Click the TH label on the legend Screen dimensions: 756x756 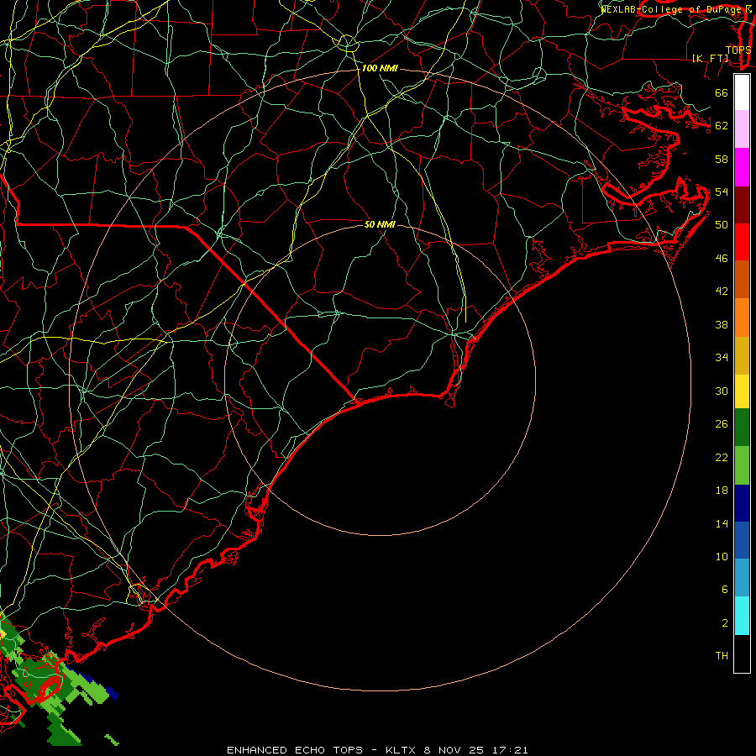click(x=722, y=656)
